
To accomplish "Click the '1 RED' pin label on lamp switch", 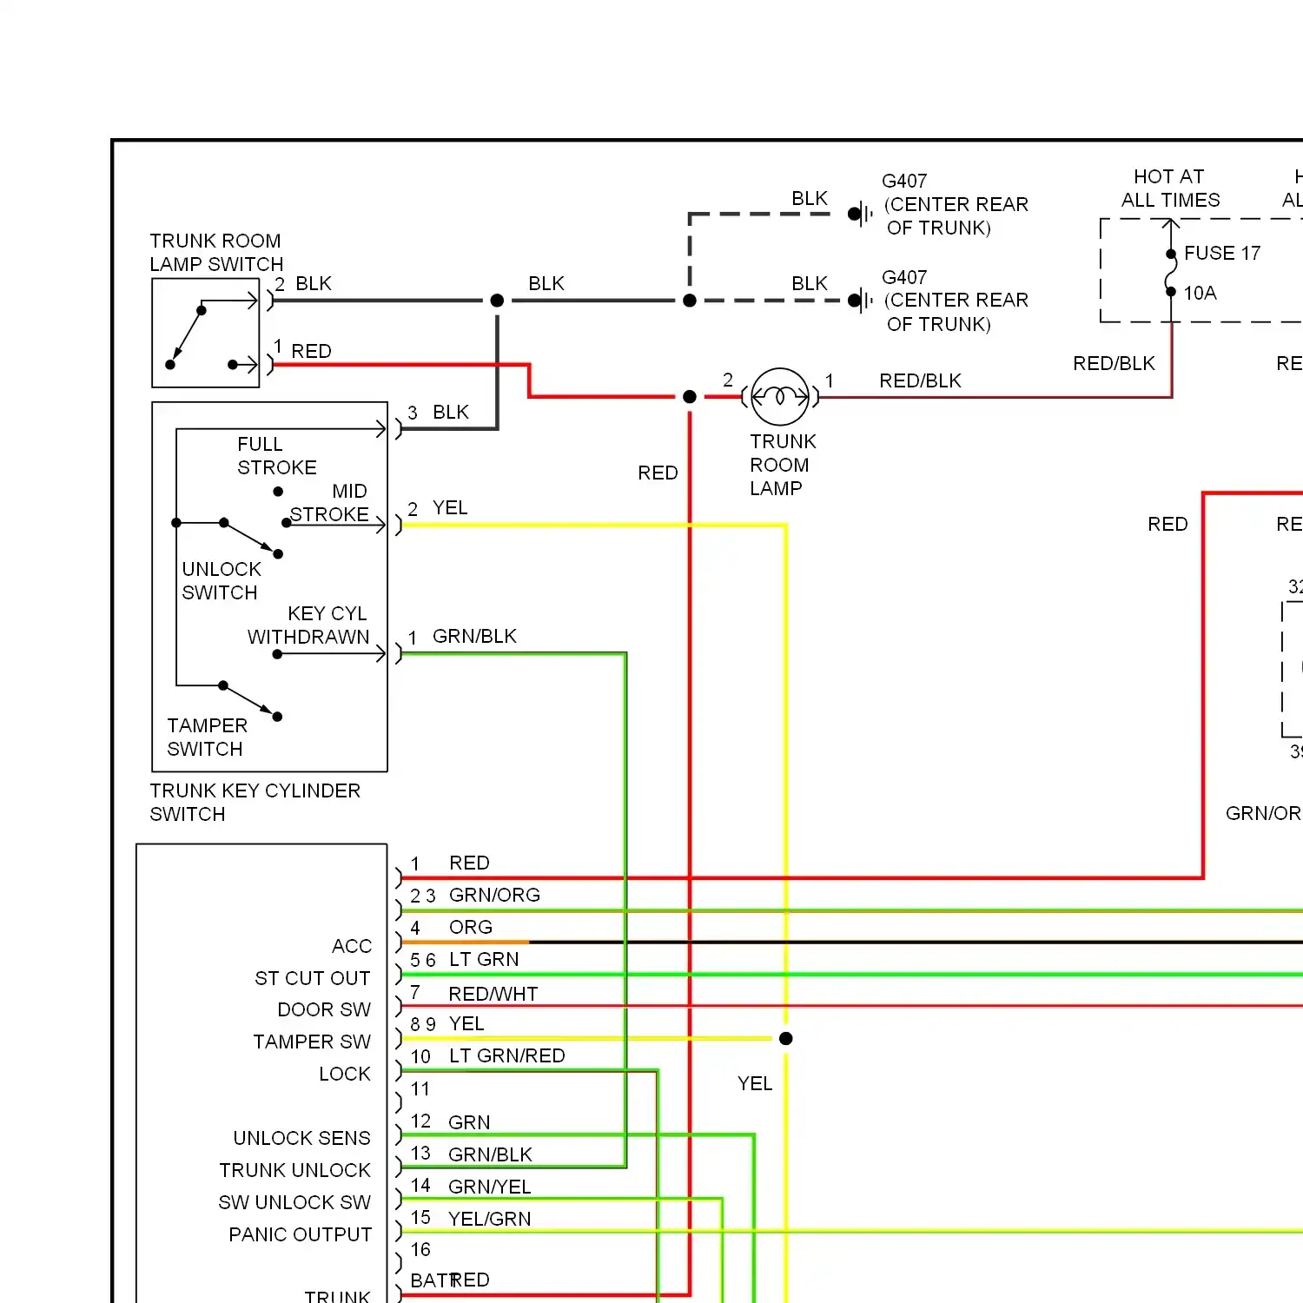I will pyautogui.click(x=302, y=350).
